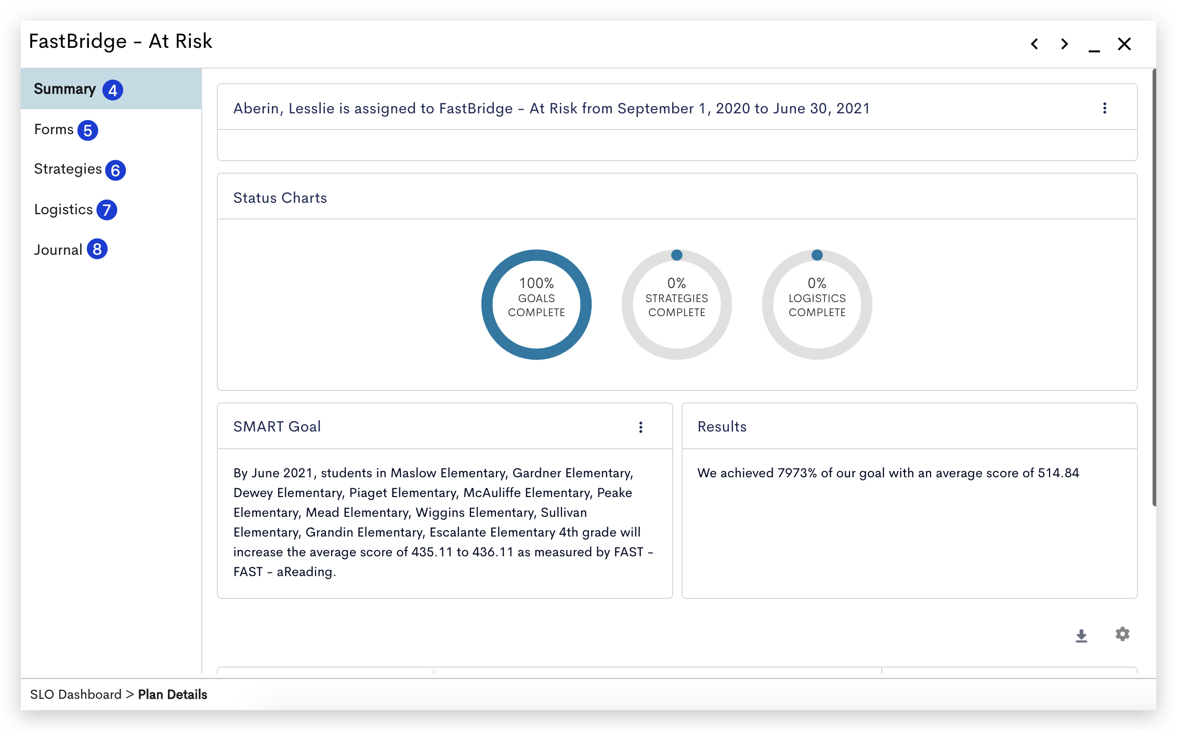1177x731 pixels.
Task: Click the 0% Logistics Complete chart
Action: coord(817,305)
